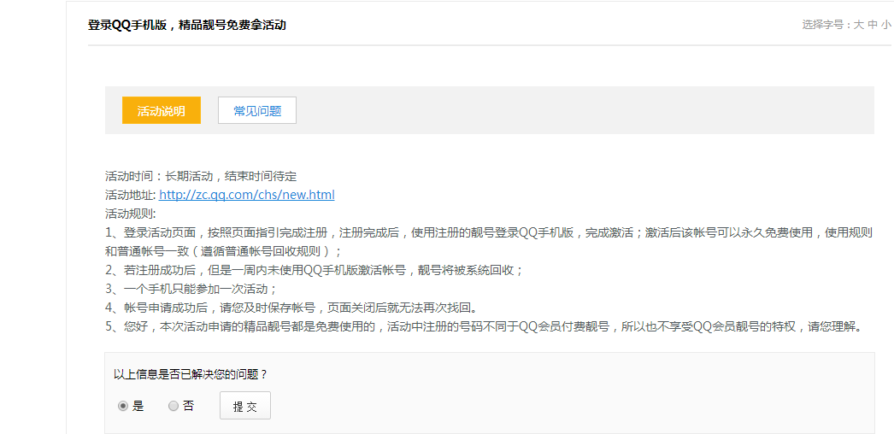This screenshot has height=434, width=894.
Task: Select the 否 radio button
Action: click(x=174, y=406)
